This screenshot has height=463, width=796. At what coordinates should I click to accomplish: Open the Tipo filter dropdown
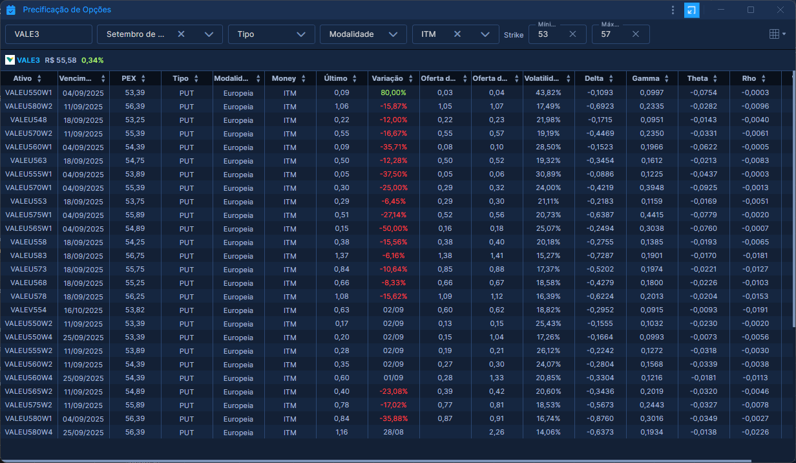pyautogui.click(x=271, y=34)
